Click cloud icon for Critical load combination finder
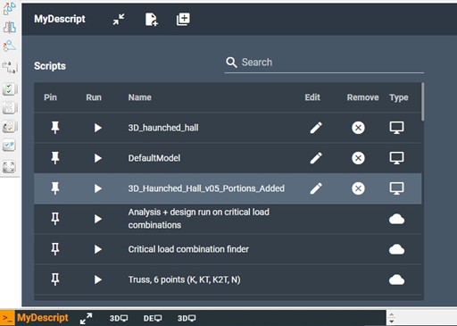 pyautogui.click(x=397, y=249)
